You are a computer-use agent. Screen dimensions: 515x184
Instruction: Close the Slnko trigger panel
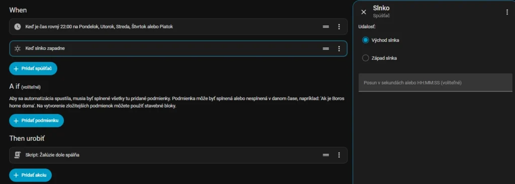(x=364, y=12)
